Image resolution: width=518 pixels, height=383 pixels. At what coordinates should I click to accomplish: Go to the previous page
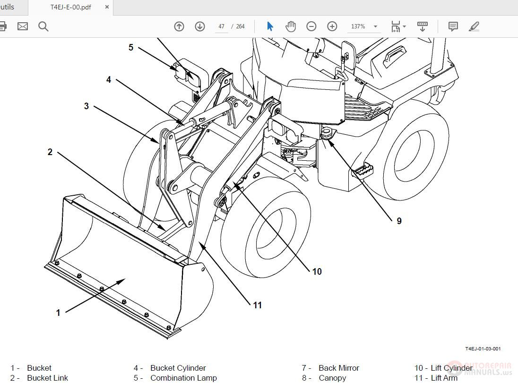coord(179,26)
